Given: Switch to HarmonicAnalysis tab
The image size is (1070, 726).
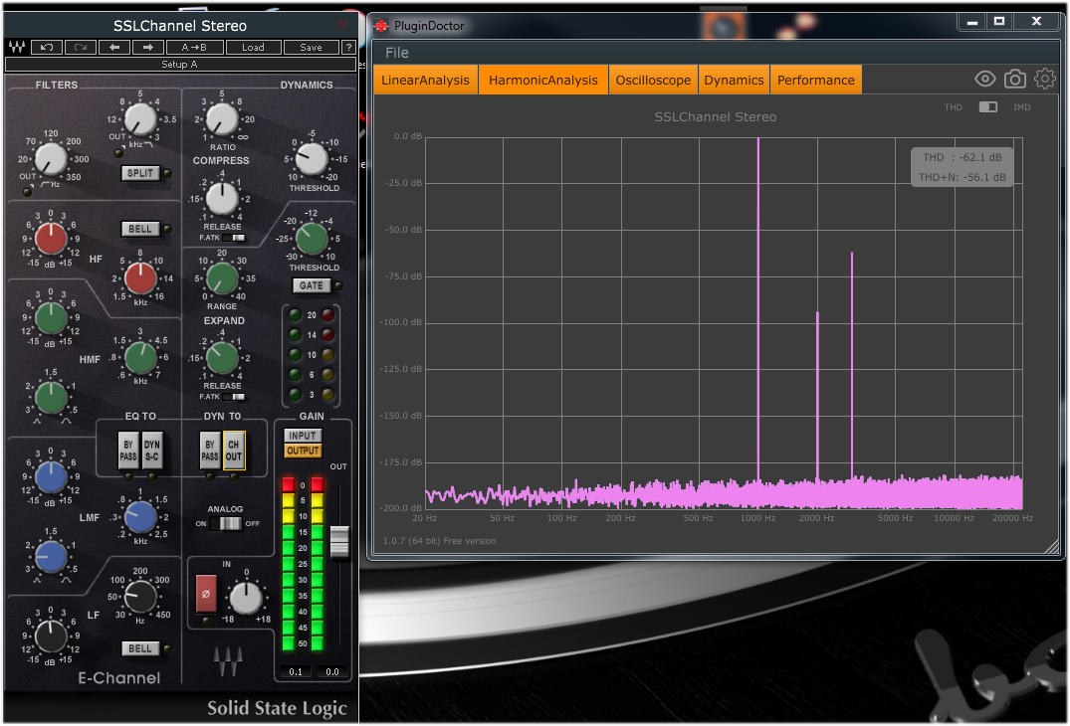Looking at the screenshot, I should (x=543, y=80).
